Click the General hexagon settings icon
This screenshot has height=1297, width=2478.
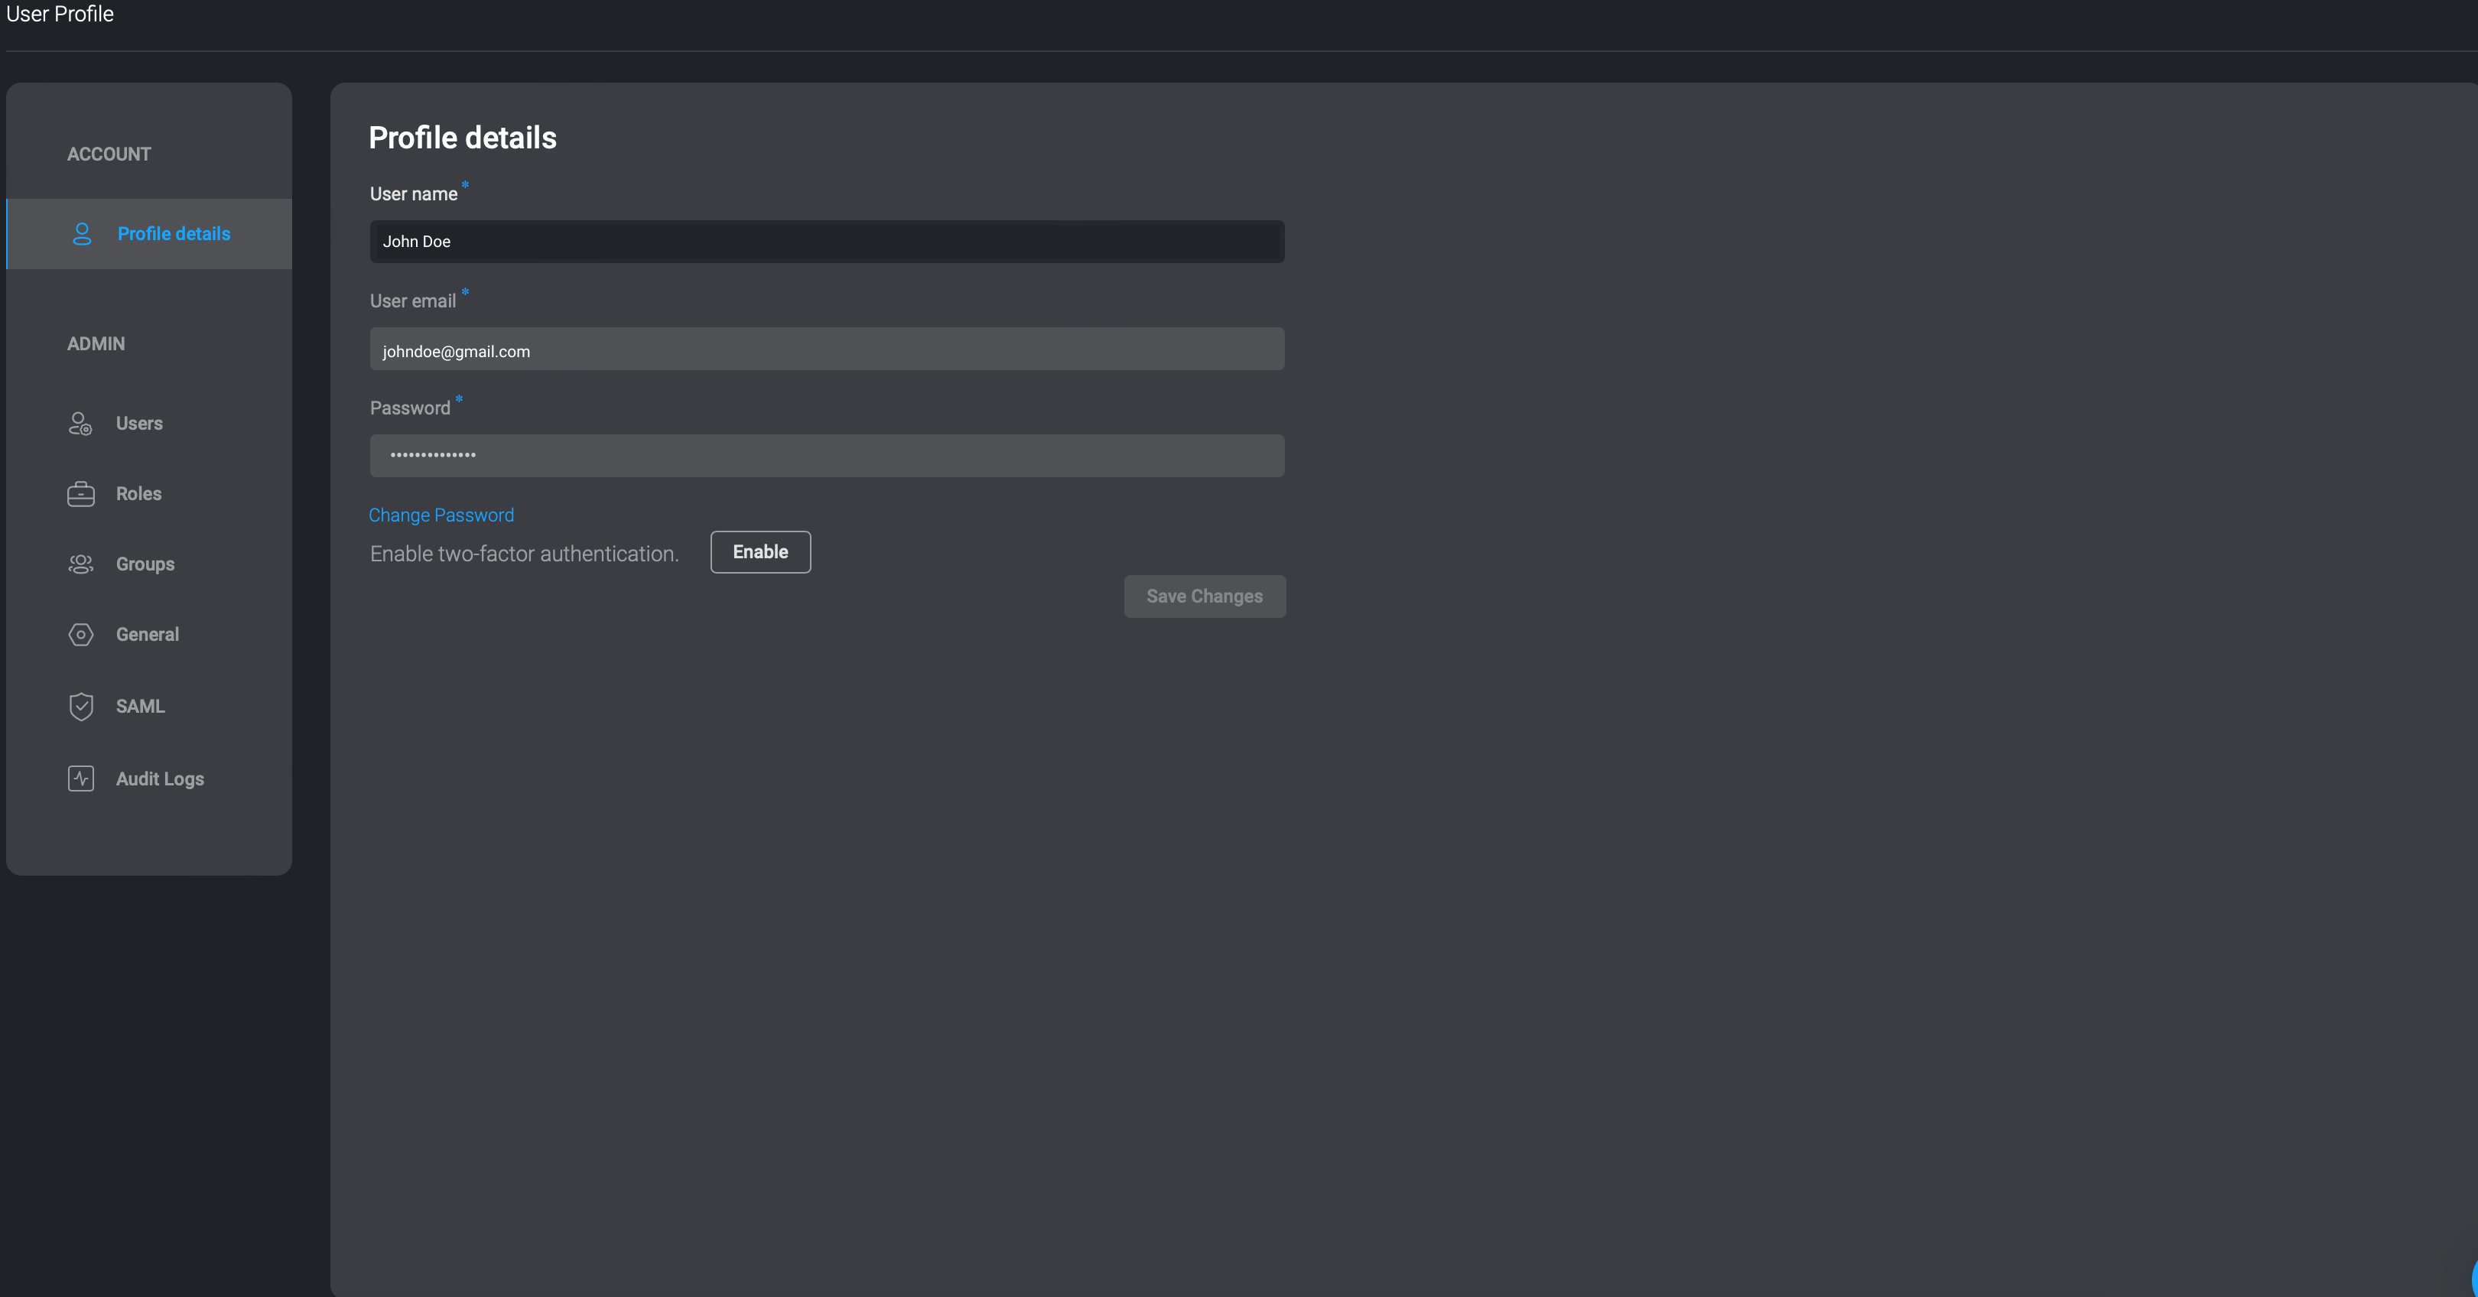[x=81, y=635]
